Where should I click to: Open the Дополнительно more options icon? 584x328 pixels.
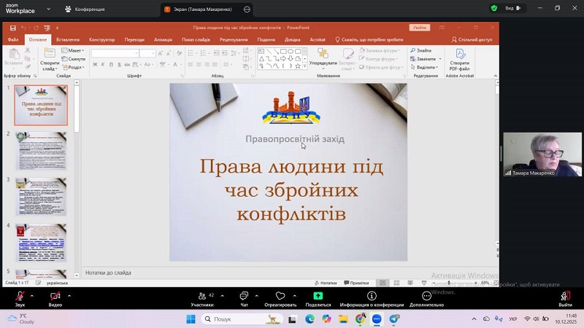coord(426,297)
